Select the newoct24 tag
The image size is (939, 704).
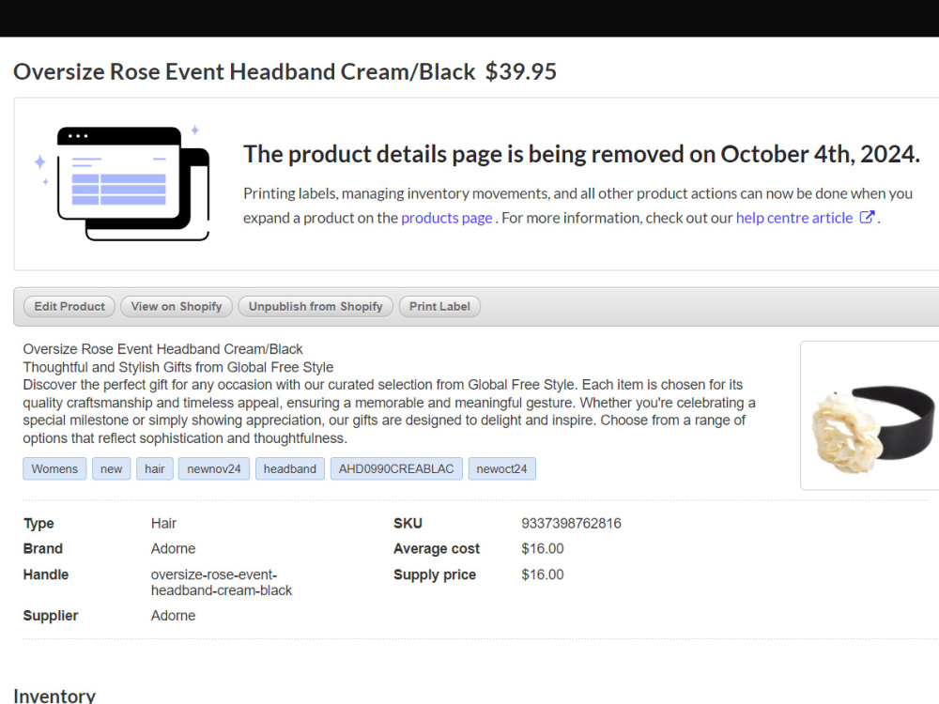coord(501,468)
